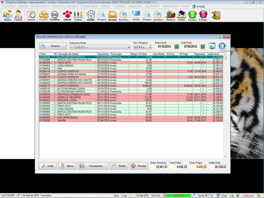The image size is (264, 198).
Task: Select the WAL (IRMA NADIA) row
Action: 131,117
